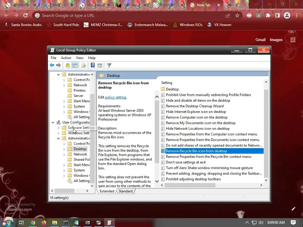Open notification center icon
This screenshot has width=303, height=227.
[x=293, y=223]
